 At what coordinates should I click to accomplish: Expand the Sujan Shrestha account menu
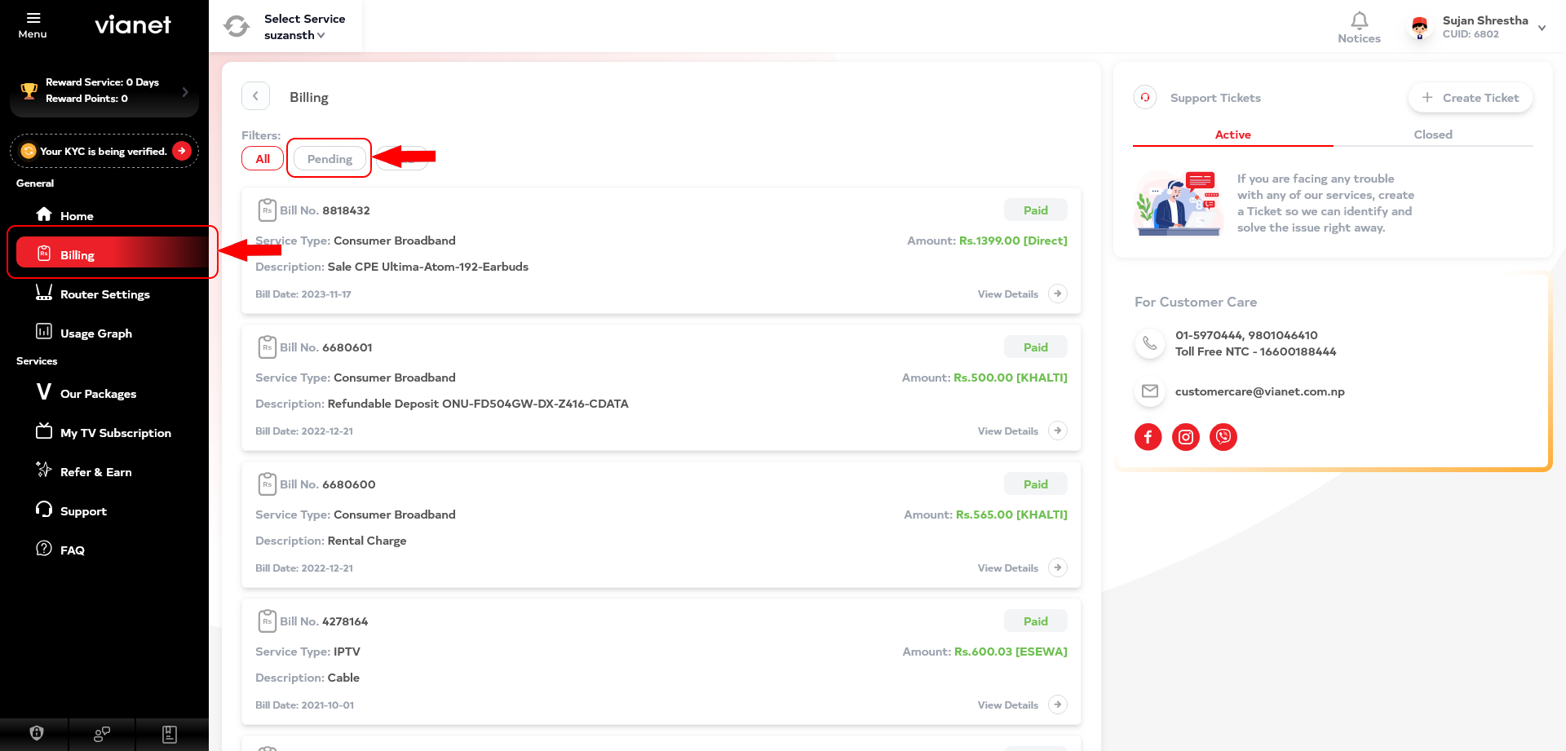tap(1542, 28)
